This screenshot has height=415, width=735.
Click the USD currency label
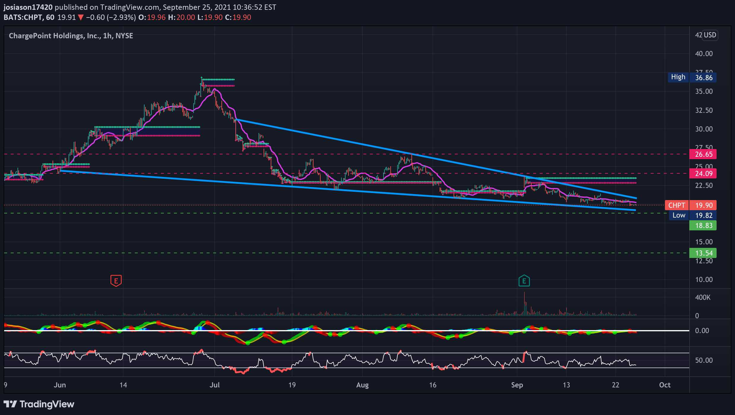click(x=710, y=35)
